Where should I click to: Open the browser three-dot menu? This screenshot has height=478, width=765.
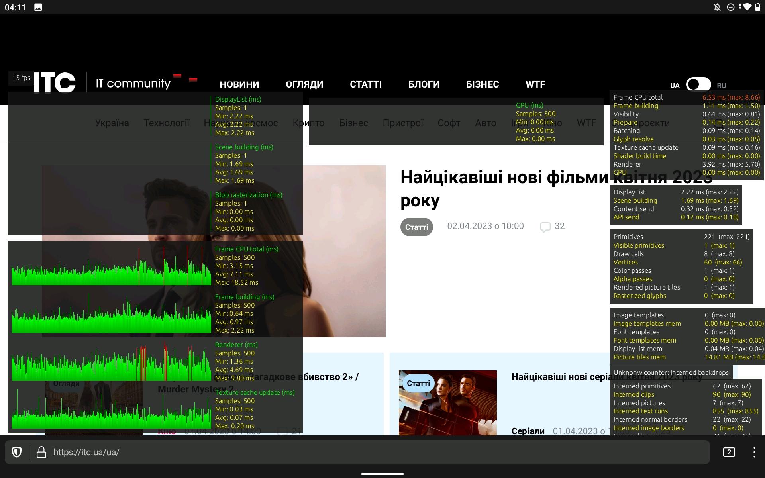click(x=754, y=452)
